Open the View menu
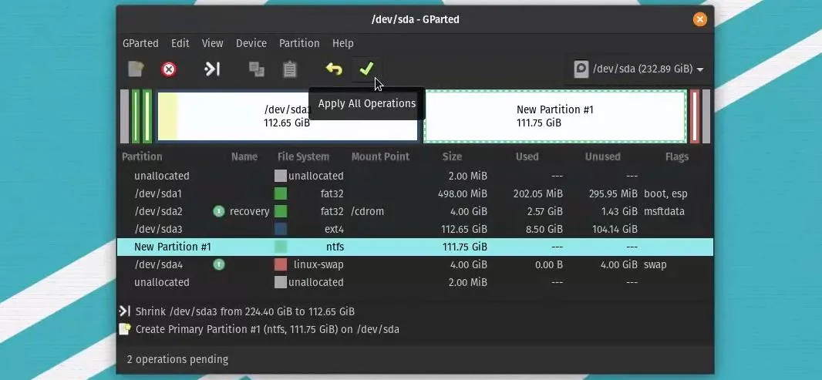This screenshot has width=822, height=380. pyautogui.click(x=212, y=43)
